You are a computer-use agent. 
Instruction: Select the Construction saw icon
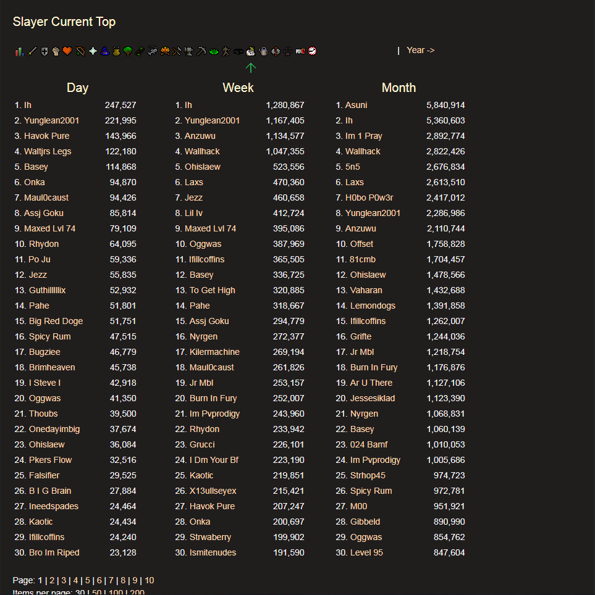point(300,51)
